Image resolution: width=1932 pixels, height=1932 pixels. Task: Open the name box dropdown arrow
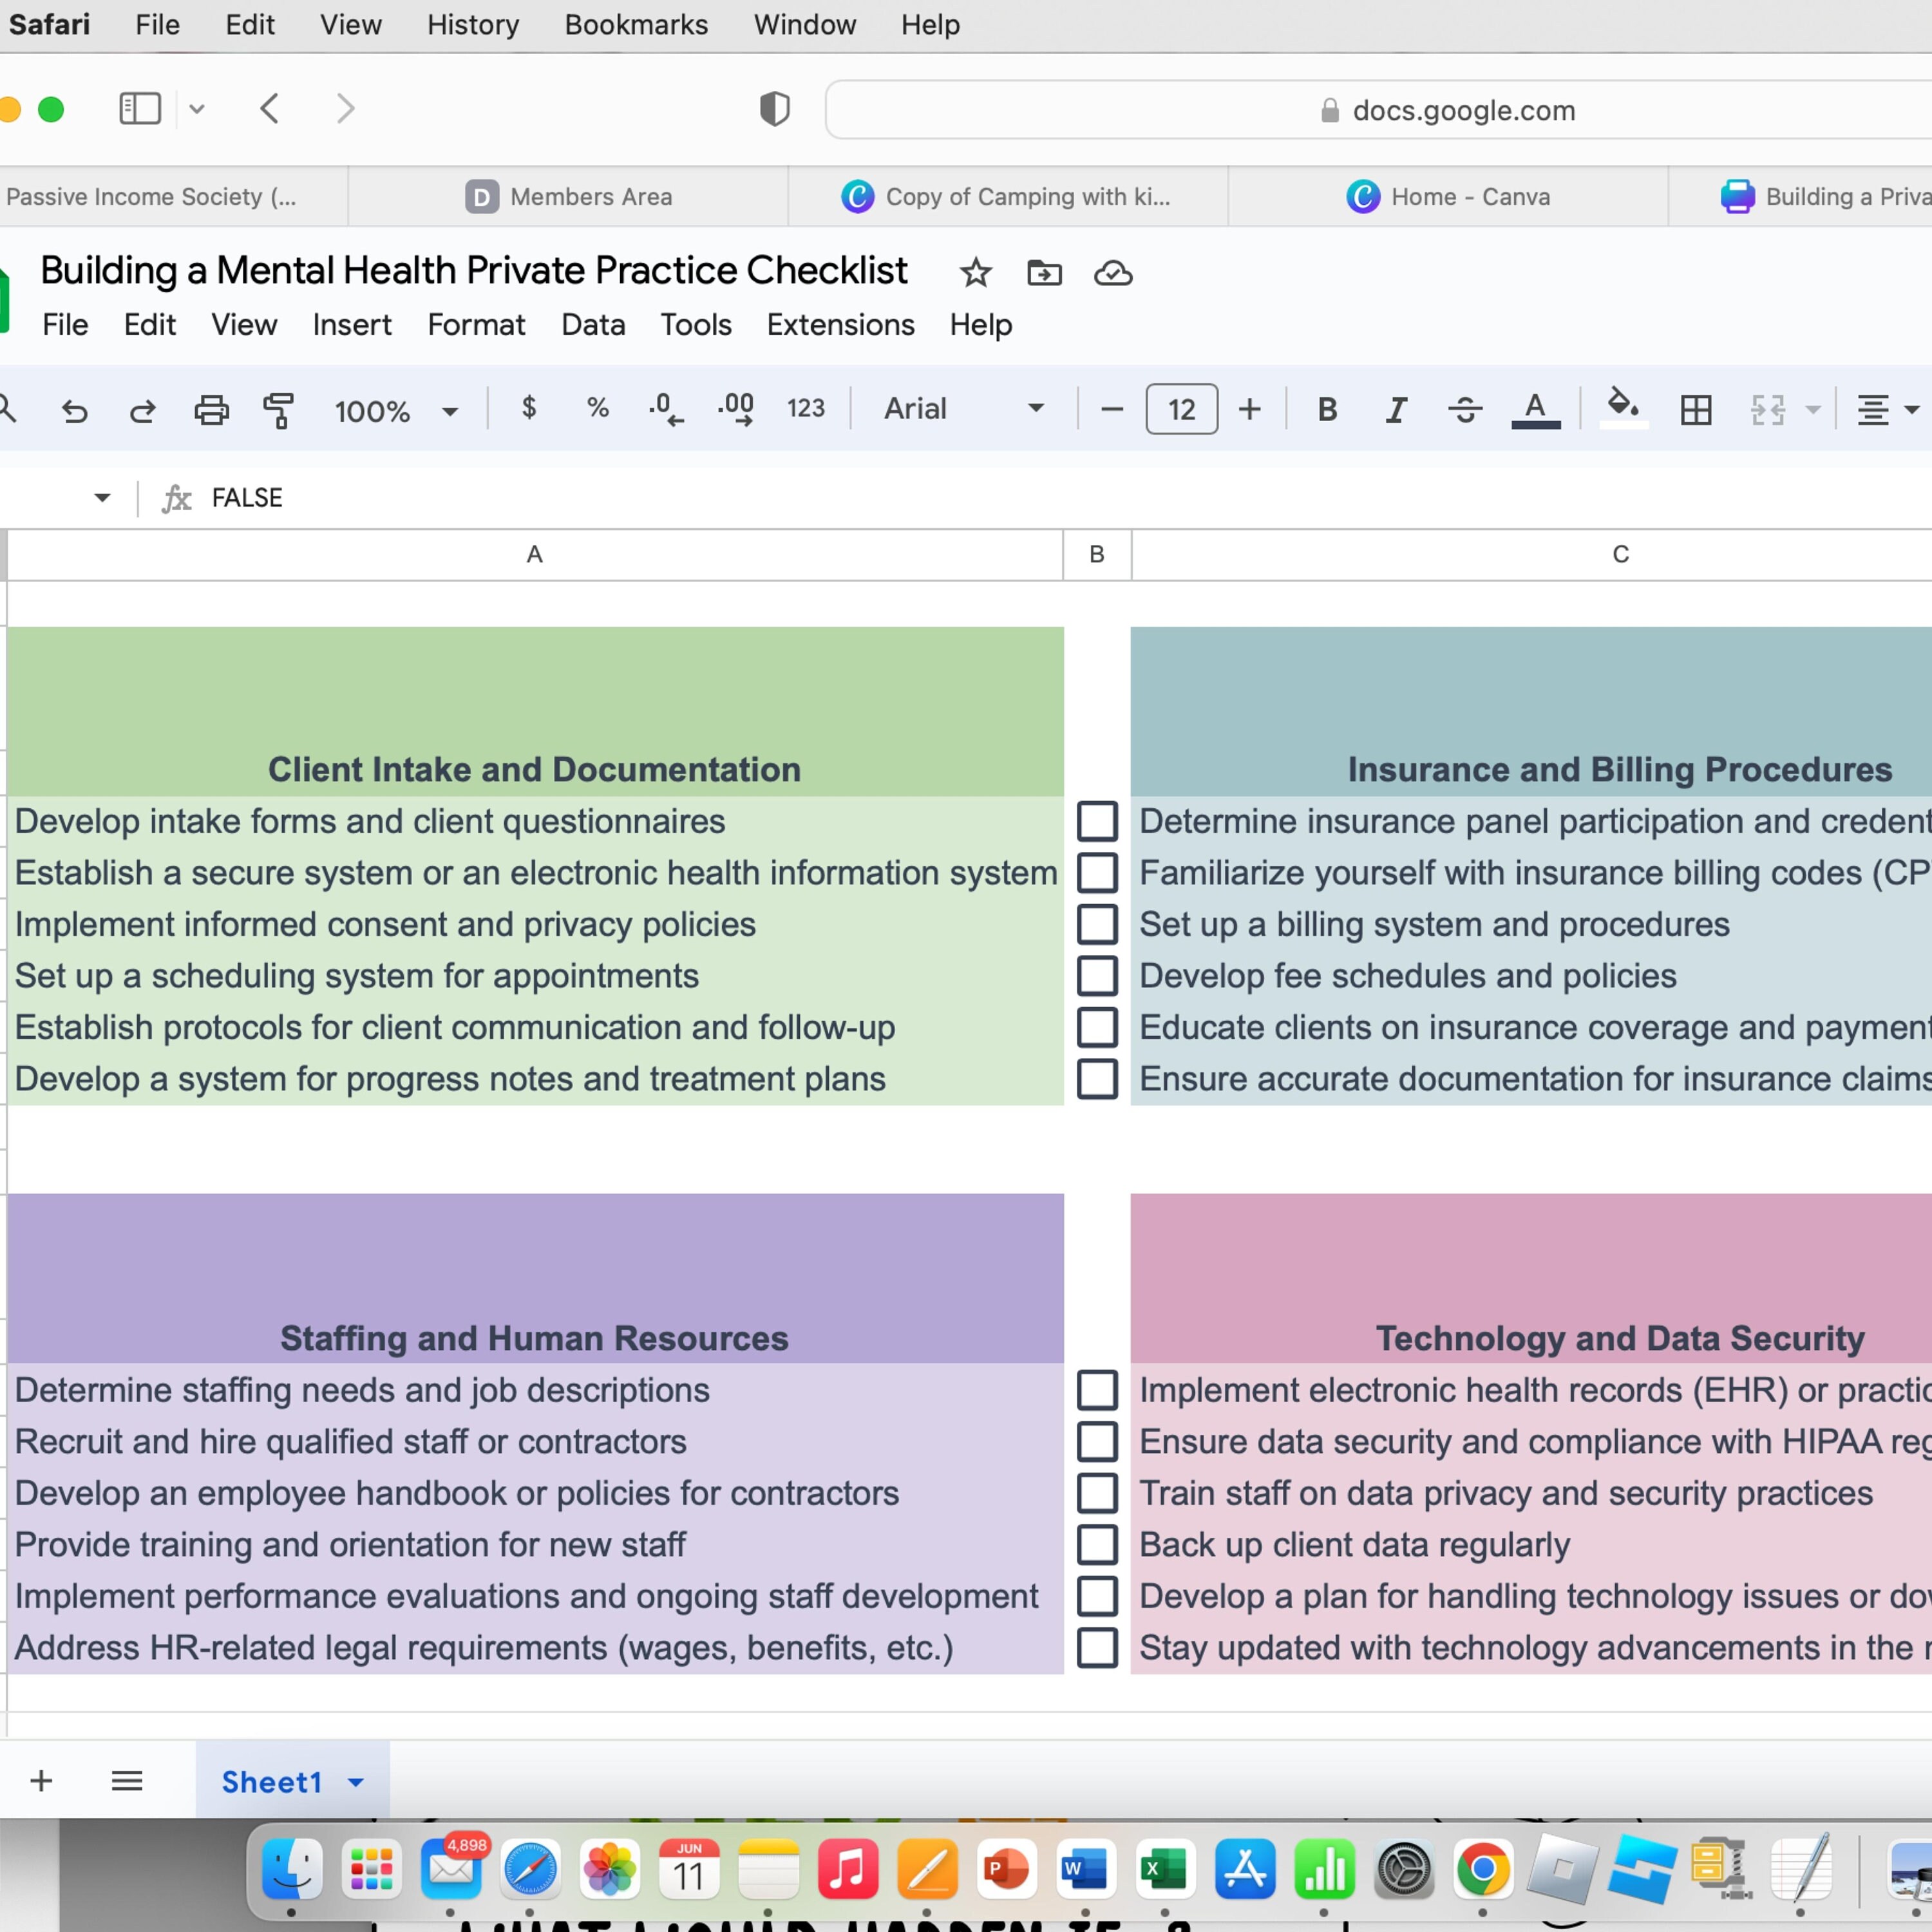click(x=102, y=498)
